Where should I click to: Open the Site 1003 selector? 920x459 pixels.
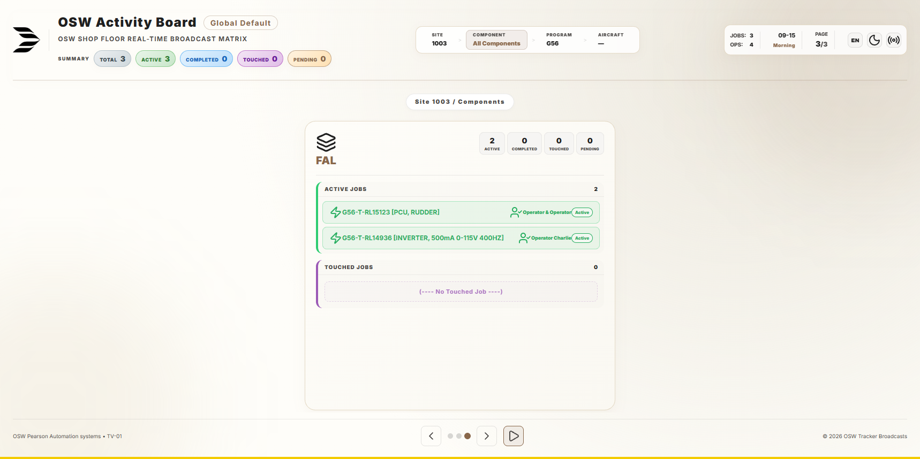(x=439, y=40)
